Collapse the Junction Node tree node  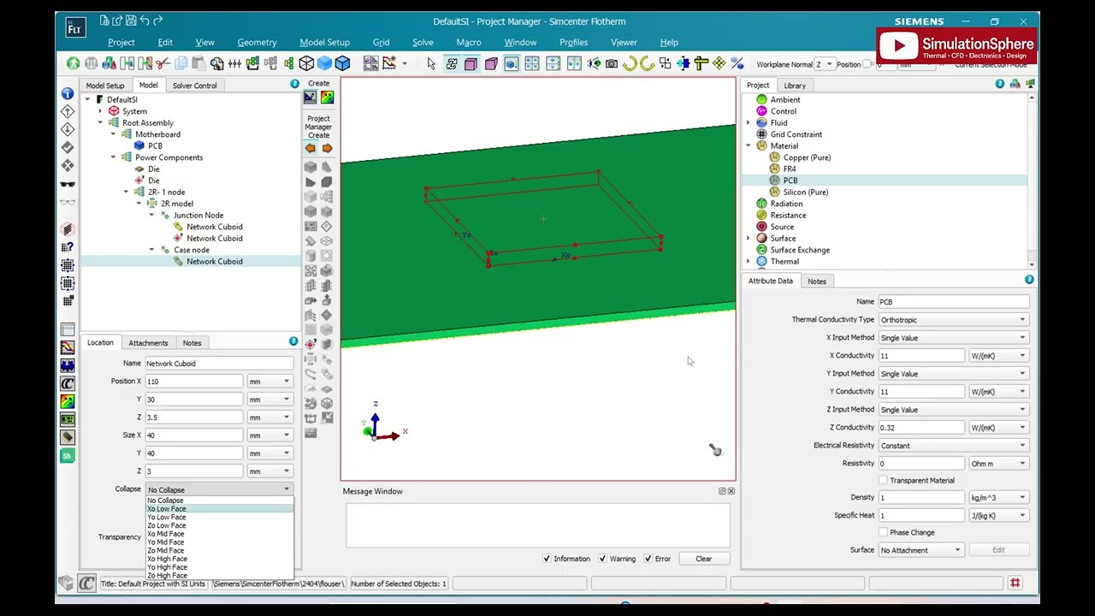click(151, 216)
